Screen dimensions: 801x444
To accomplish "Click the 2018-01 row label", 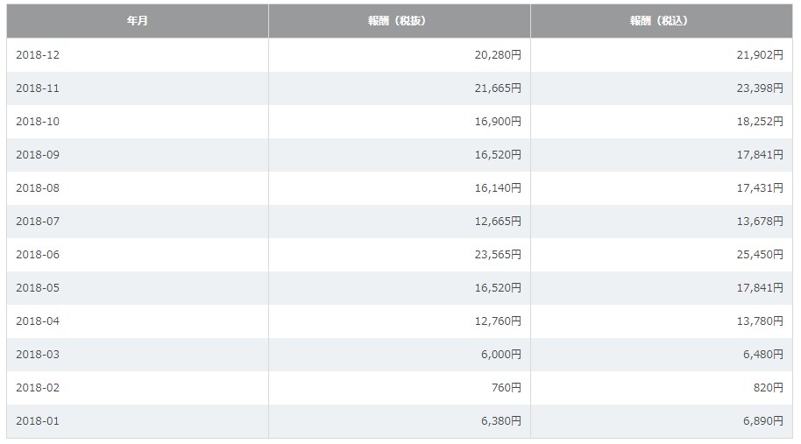I will pyautogui.click(x=38, y=421).
